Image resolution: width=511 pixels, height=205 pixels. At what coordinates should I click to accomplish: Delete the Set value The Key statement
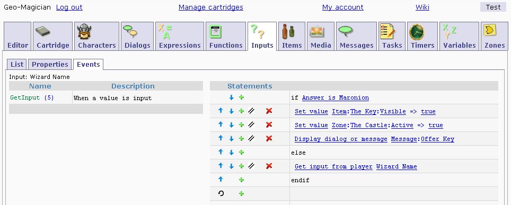tap(269, 111)
